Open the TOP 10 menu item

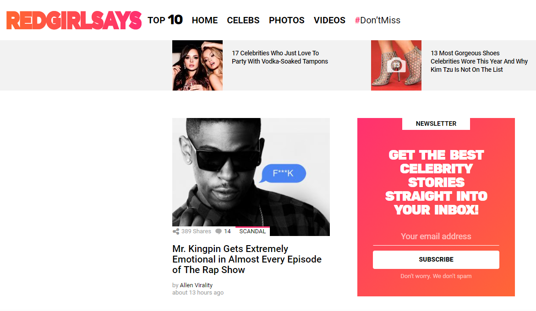pos(165,20)
